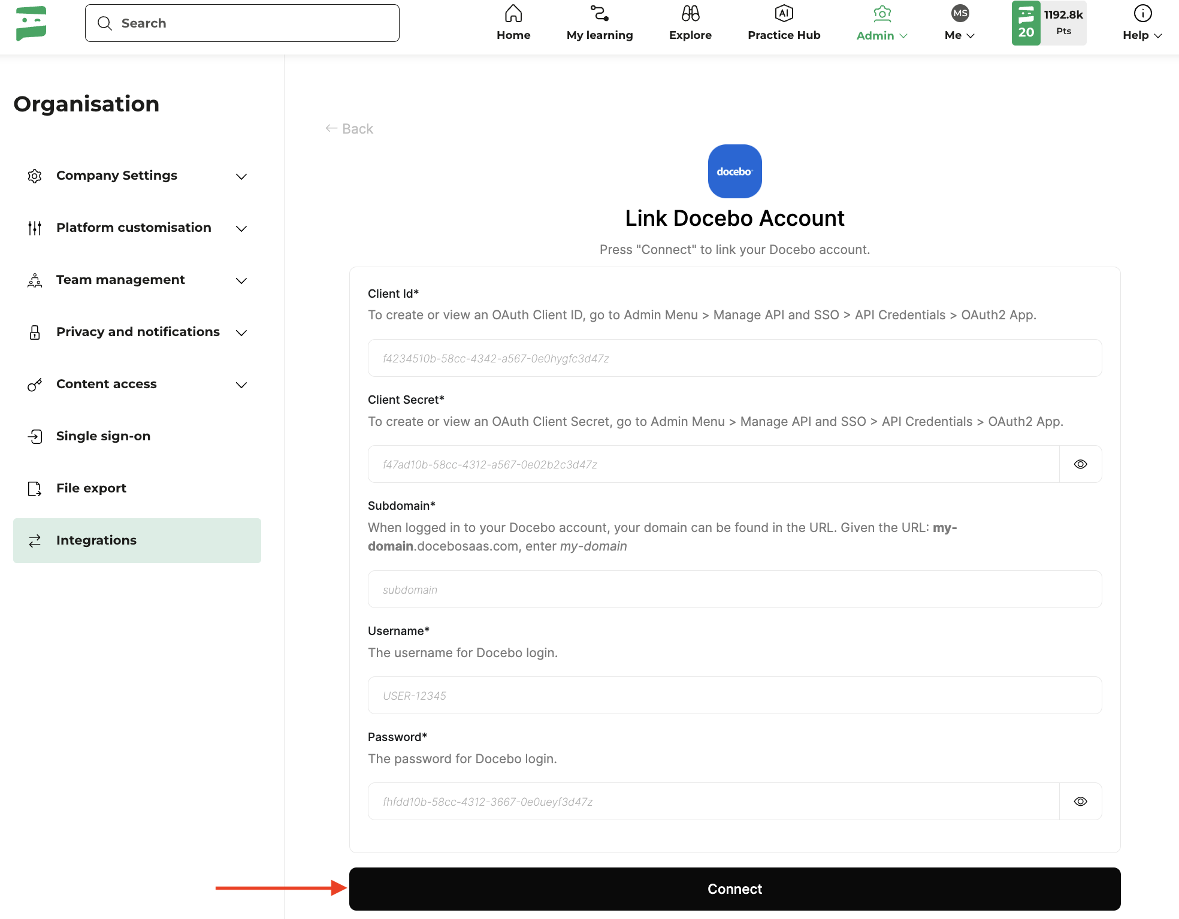
Task: Select Integrations in sidebar
Action: (137, 540)
